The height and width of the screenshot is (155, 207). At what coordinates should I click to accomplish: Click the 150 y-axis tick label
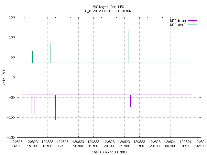pyautogui.click(x=12, y=17)
